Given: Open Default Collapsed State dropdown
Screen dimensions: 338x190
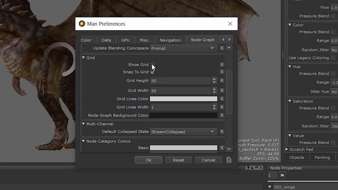Looking at the screenshot, I should click(183, 131).
